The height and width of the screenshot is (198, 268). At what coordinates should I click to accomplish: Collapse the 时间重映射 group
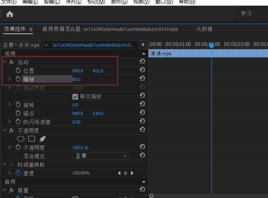pos(5,164)
